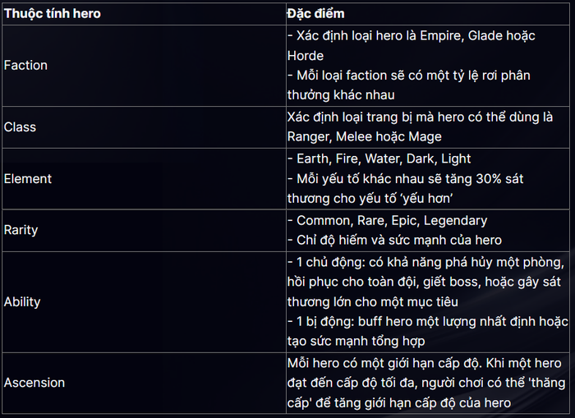Select the Ascension row label
Screen dimensions: 575x418
(x=34, y=383)
